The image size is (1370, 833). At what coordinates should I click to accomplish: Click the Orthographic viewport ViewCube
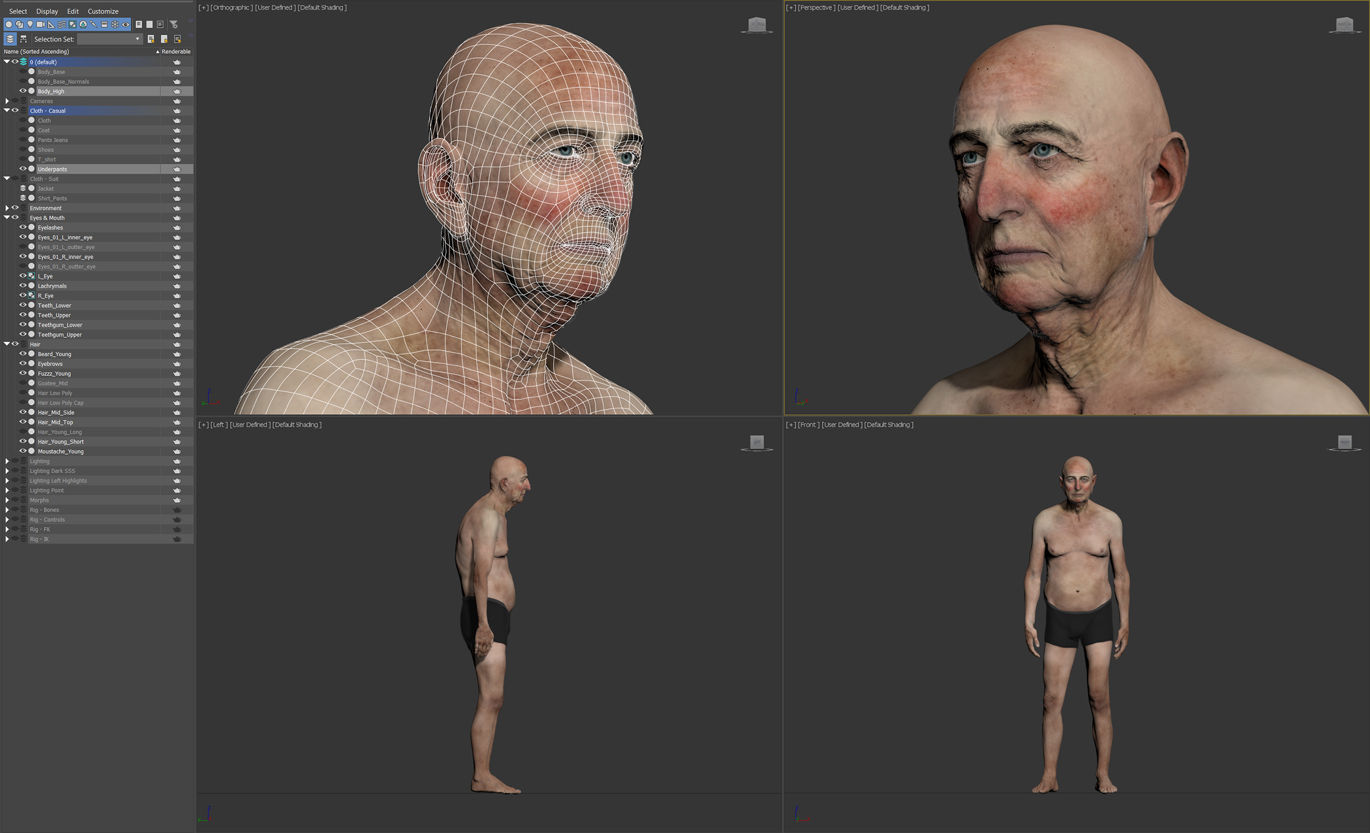(757, 25)
